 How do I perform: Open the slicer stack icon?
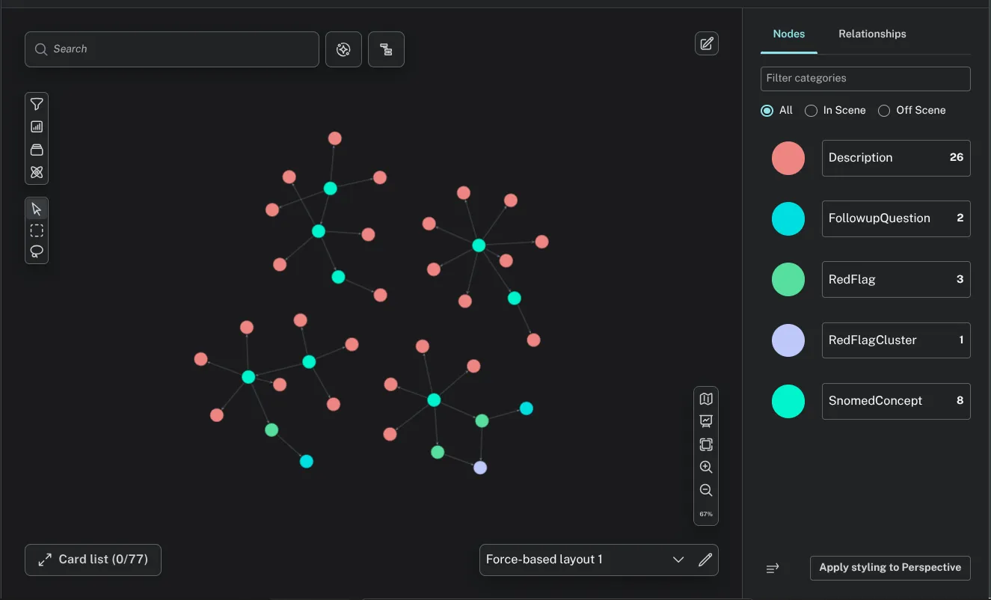point(37,150)
